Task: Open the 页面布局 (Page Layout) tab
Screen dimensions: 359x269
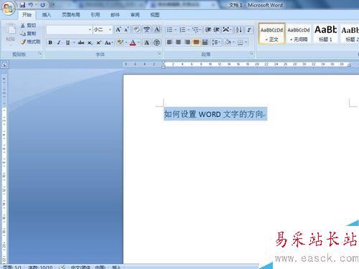Action: point(71,15)
